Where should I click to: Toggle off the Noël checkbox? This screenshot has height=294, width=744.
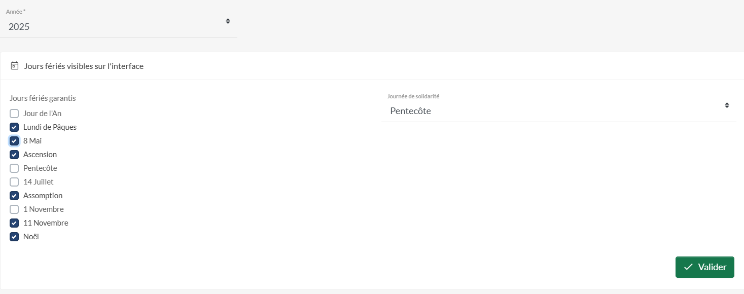[x=14, y=237]
